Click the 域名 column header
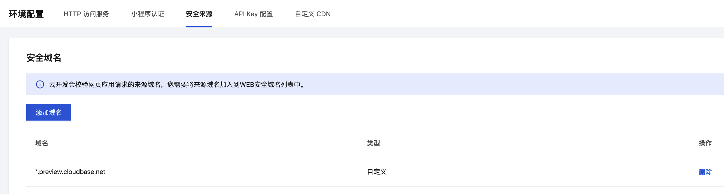Viewport: 724px width, 194px height. coord(42,143)
